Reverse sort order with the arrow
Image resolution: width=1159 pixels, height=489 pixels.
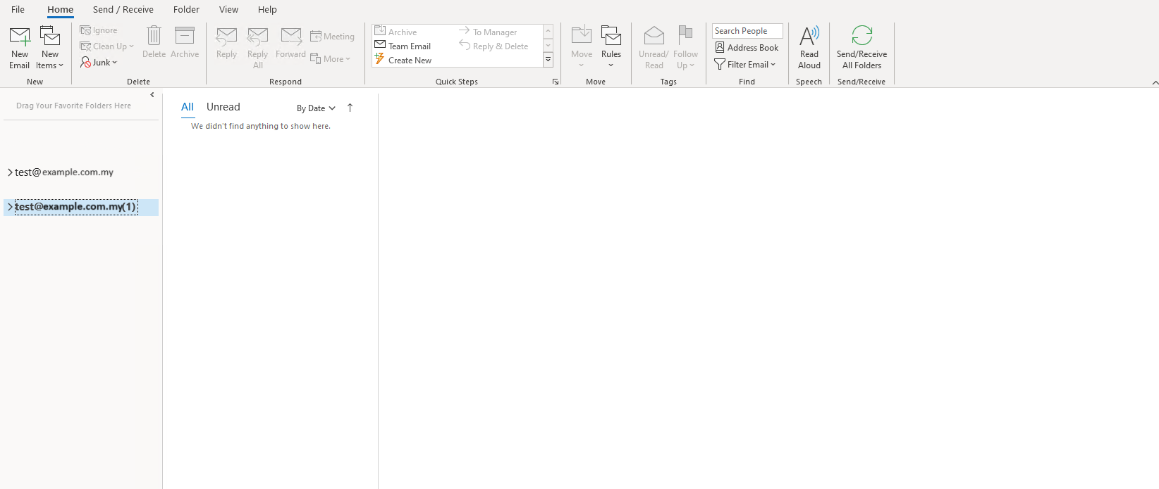coord(350,108)
